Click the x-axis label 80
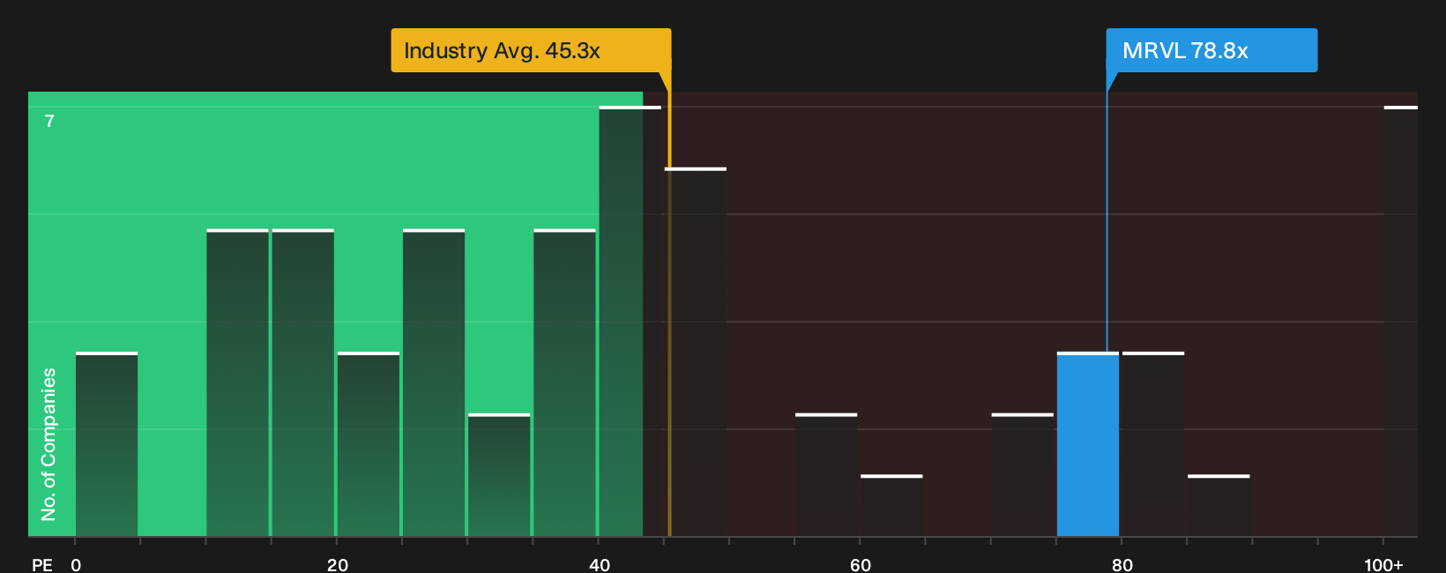The width and height of the screenshot is (1446, 573). pos(1122,565)
